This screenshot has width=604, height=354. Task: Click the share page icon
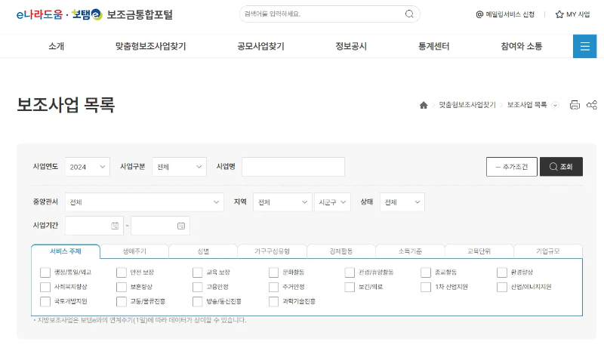[592, 105]
